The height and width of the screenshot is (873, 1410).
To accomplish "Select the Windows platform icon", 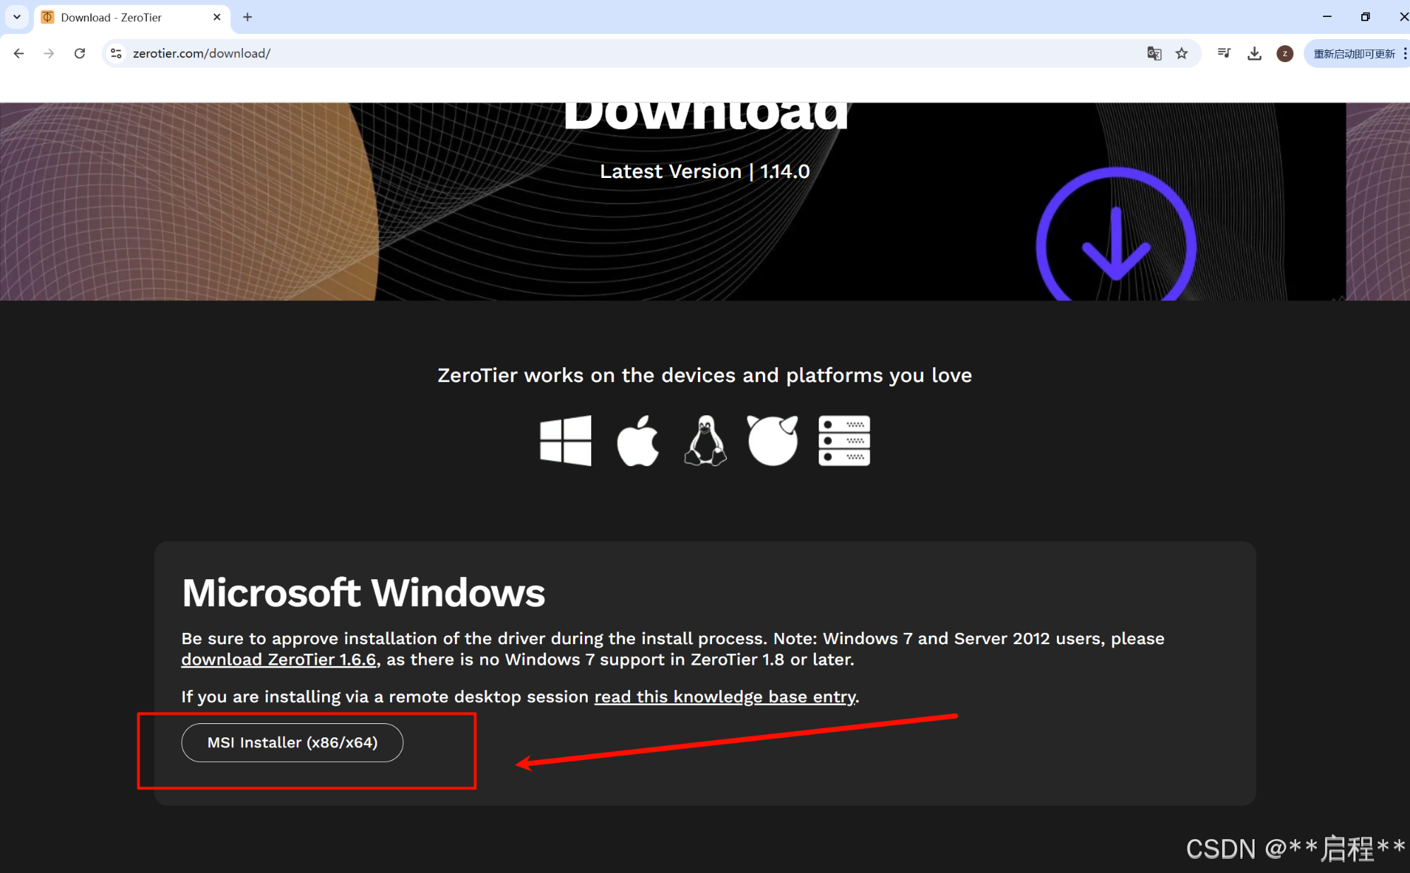I will [565, 441].
